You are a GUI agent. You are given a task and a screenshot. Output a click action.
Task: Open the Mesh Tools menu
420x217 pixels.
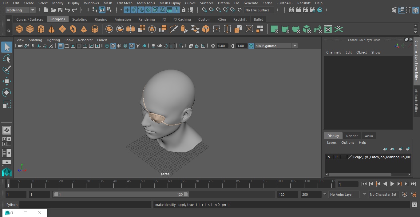pyautogui.click(x=146, y=3)
